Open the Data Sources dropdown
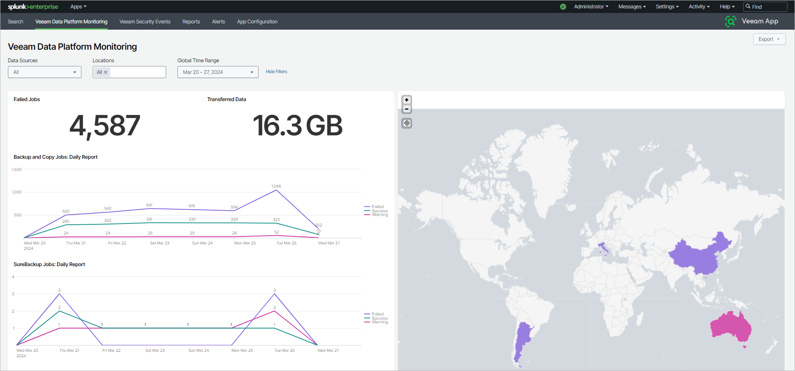 pyautogui.click(x=44, y=72)
